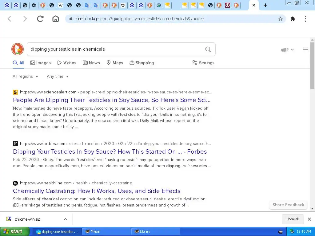Click the network system tray icon
The height and width of the screenshot is (236, 315).
292,232
